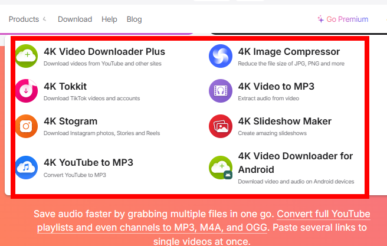Open the 4K YouTube to MP3 title
The image size is (387, 246).
[x=88, y=162]
